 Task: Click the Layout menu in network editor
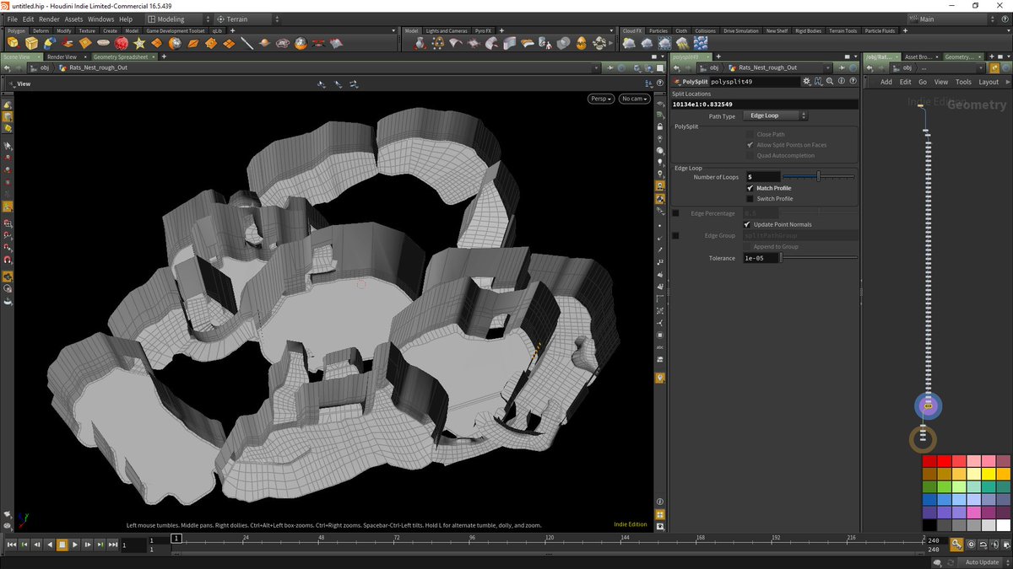coord(989,82)
